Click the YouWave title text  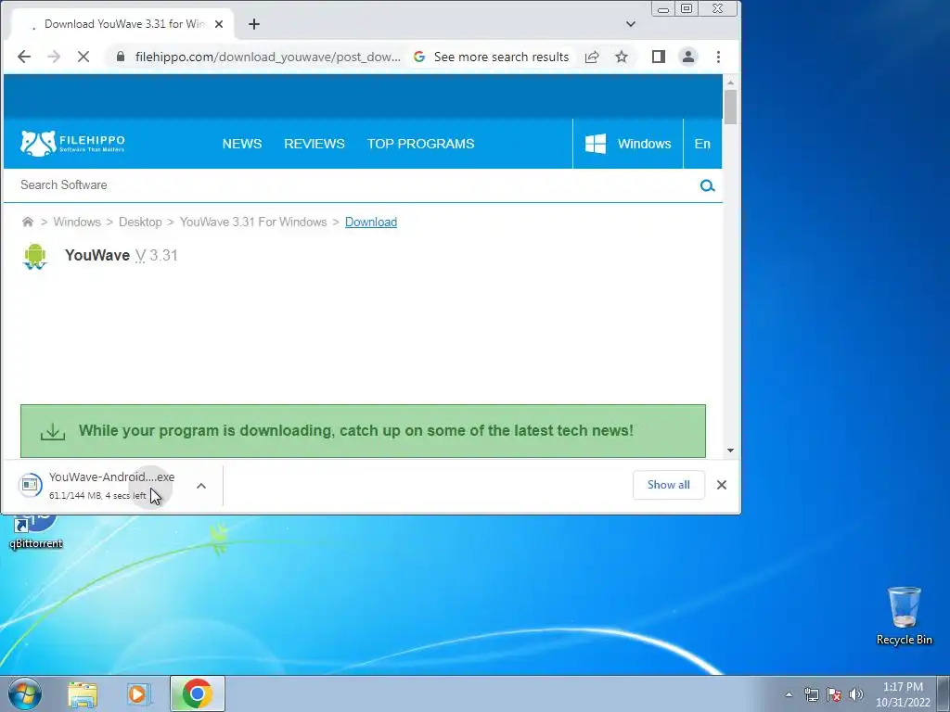click(x=96, y=256)
